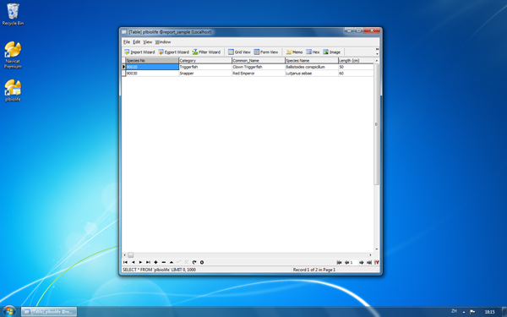
Task: Switch to Grid View
Action: (239, 52)
